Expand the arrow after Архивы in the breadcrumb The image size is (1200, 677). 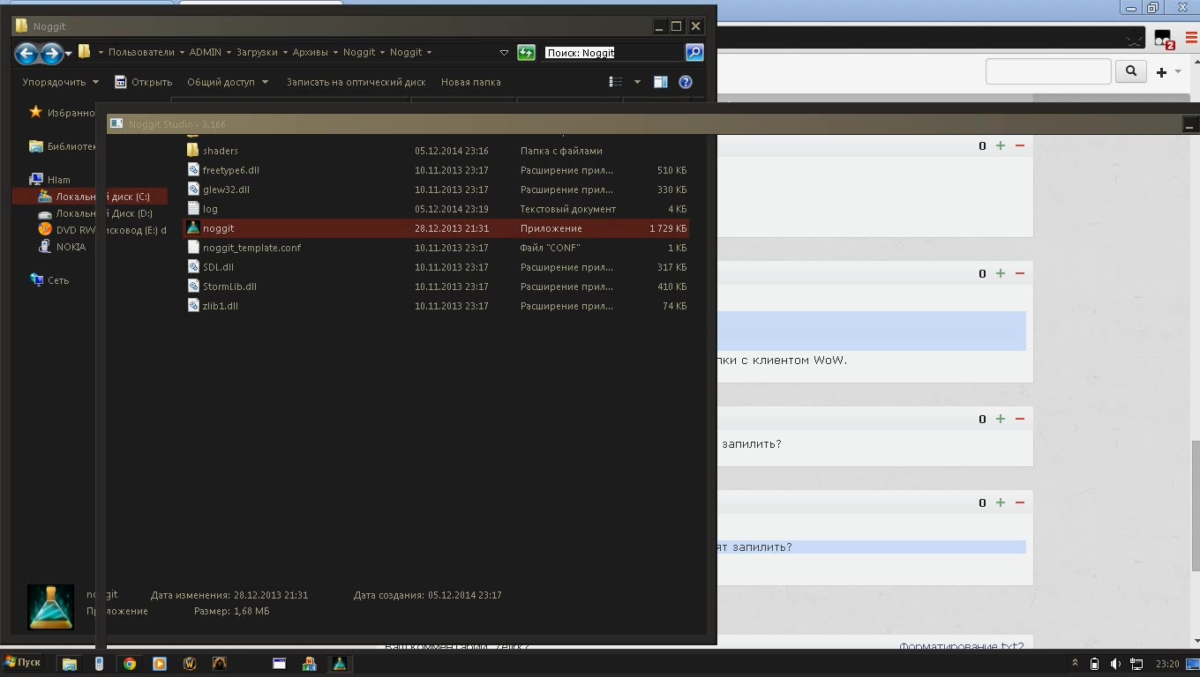pos(335,52)
